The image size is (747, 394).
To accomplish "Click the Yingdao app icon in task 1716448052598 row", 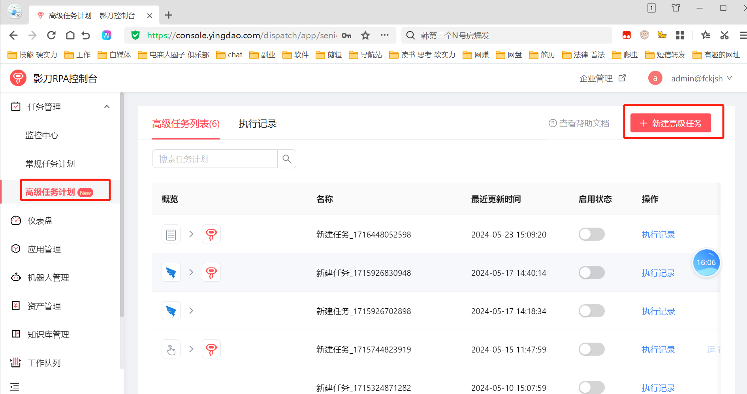I will point(211,234).
